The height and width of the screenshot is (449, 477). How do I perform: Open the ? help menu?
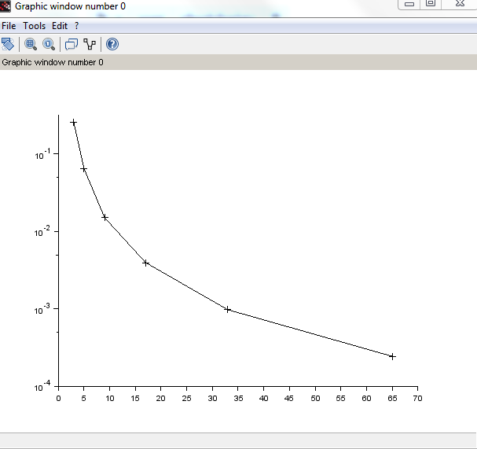tap(77, 26)
